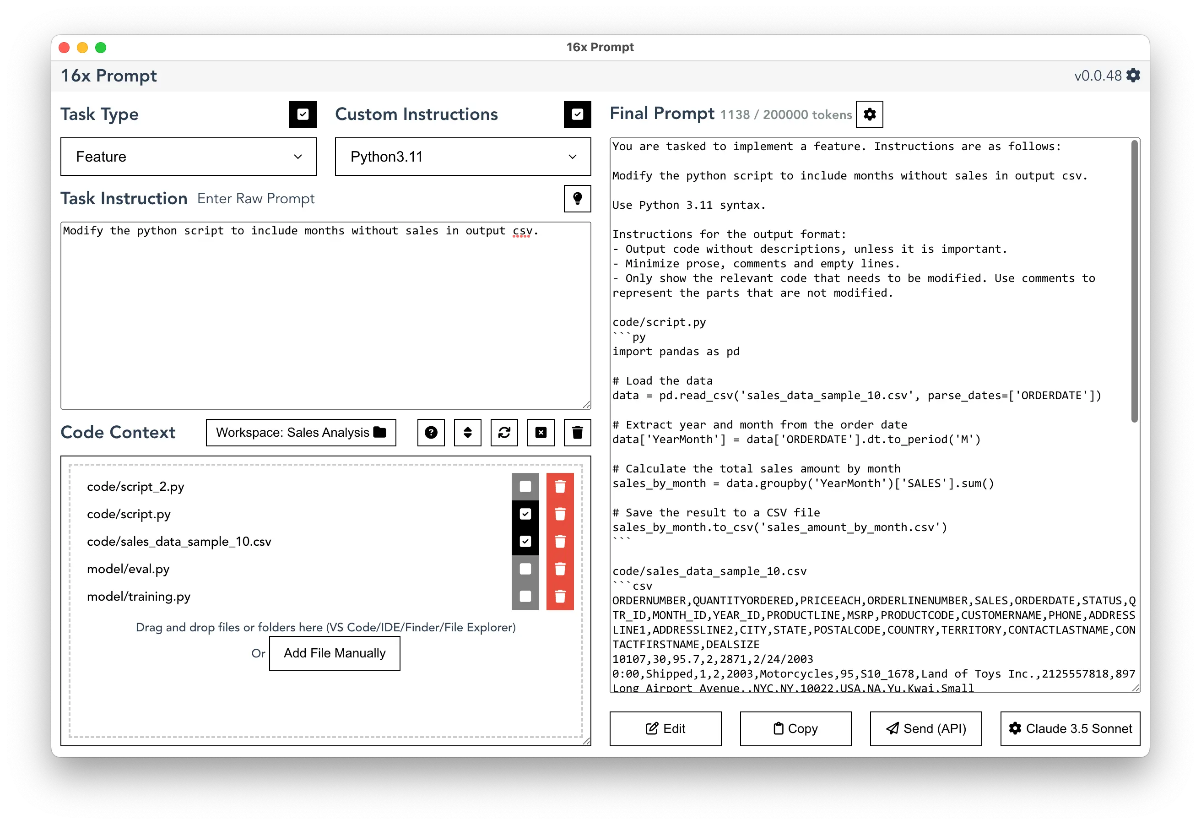Click the remove/clear icon in Code Context toolbar
This screenshot has width=1201, height=825.
(542, 433)
